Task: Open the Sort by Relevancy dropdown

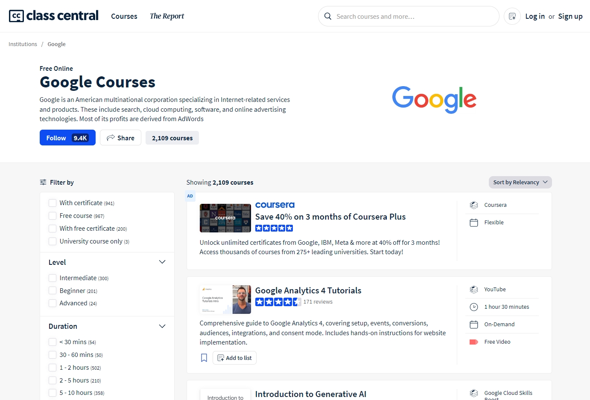Action: tap(520, 182)
